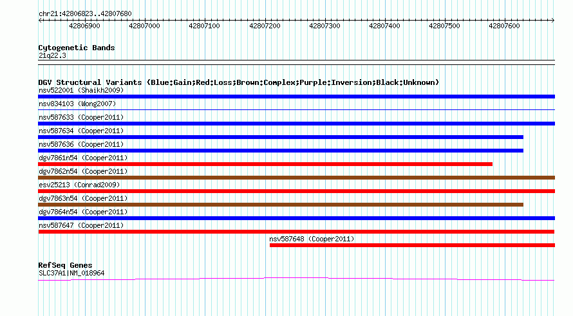The width and height of the screenshot is (573, 316).
Task: Select the brown bar for dgv7863n54
Action: click(x=281, y=205)
